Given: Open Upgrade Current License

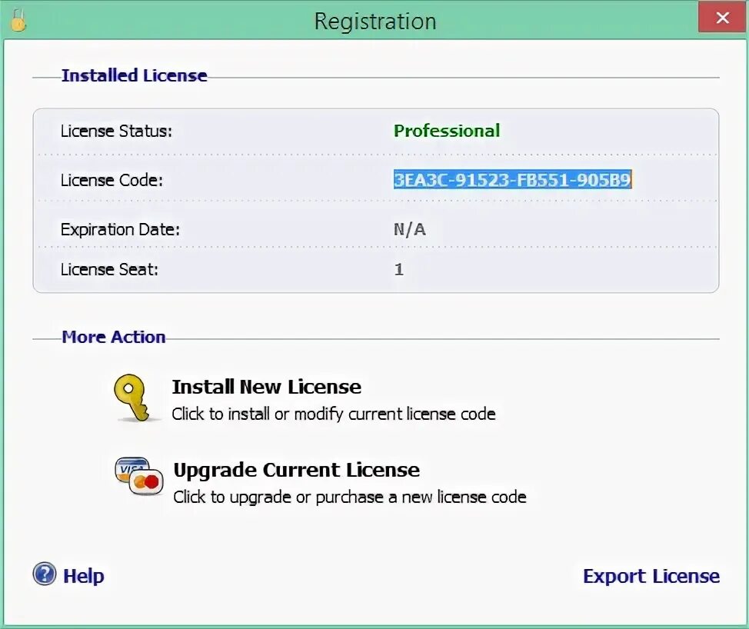Looking at the screenshot, I should 297,470.
